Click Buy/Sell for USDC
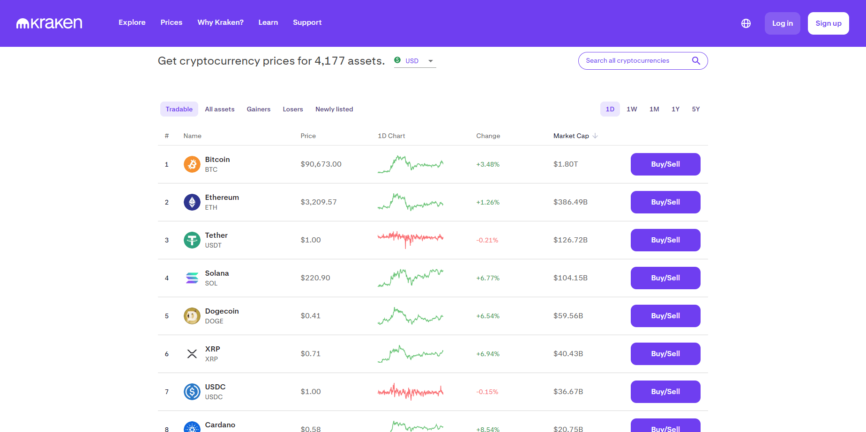Image resolution: width=866 pixels, height=432 pixels. [x=665, y=392]
